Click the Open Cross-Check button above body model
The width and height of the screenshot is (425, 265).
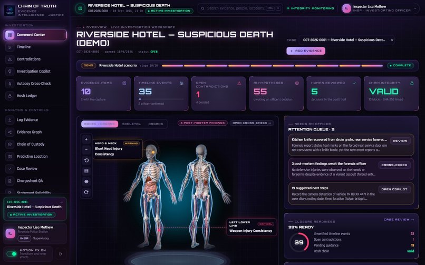(252, 123)
